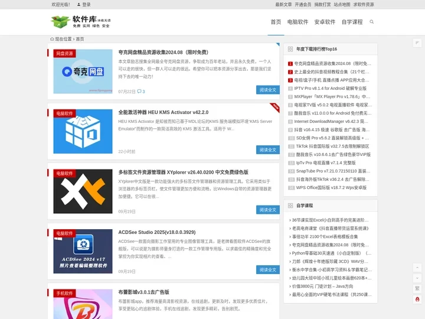Open 自学课程 navigation menu
The width and height of the screenshot is (425, 319).
pos(352,22)
